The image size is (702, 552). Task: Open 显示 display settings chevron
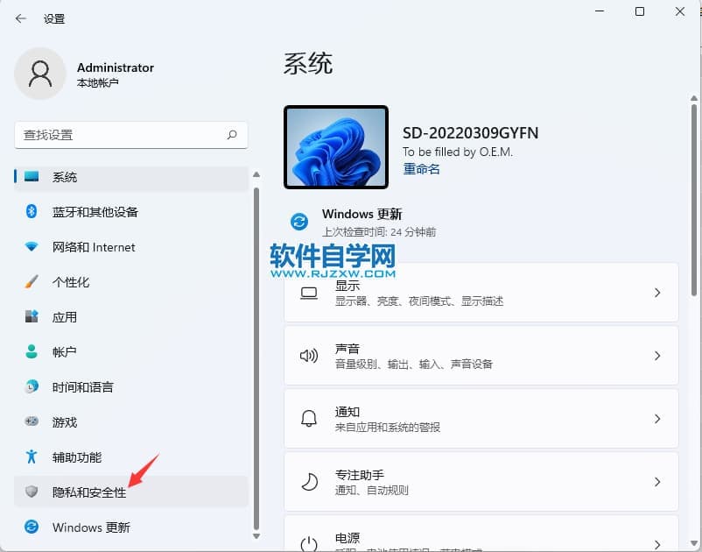point(657,294)
